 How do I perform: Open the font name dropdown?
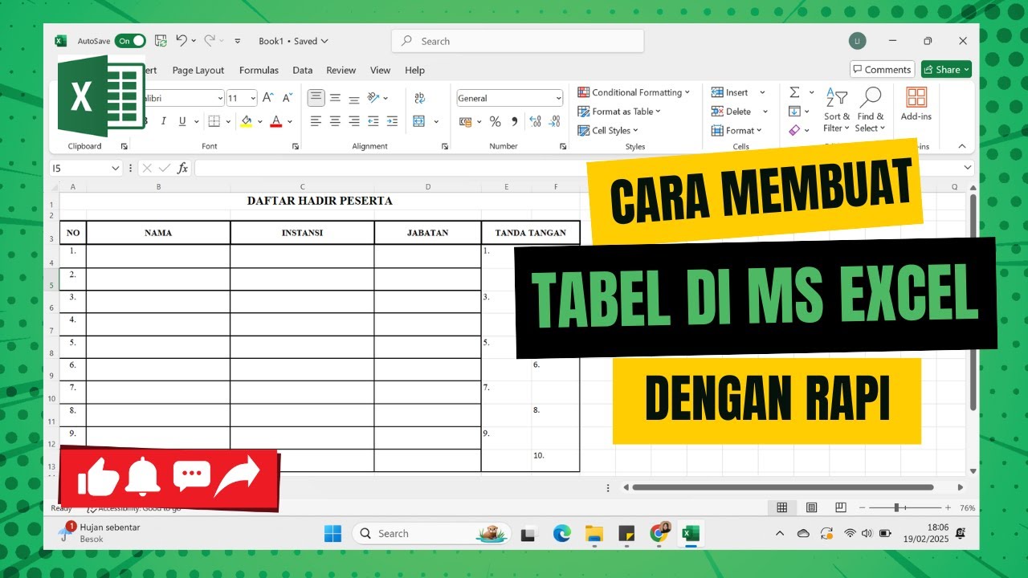tap(220, 98)
